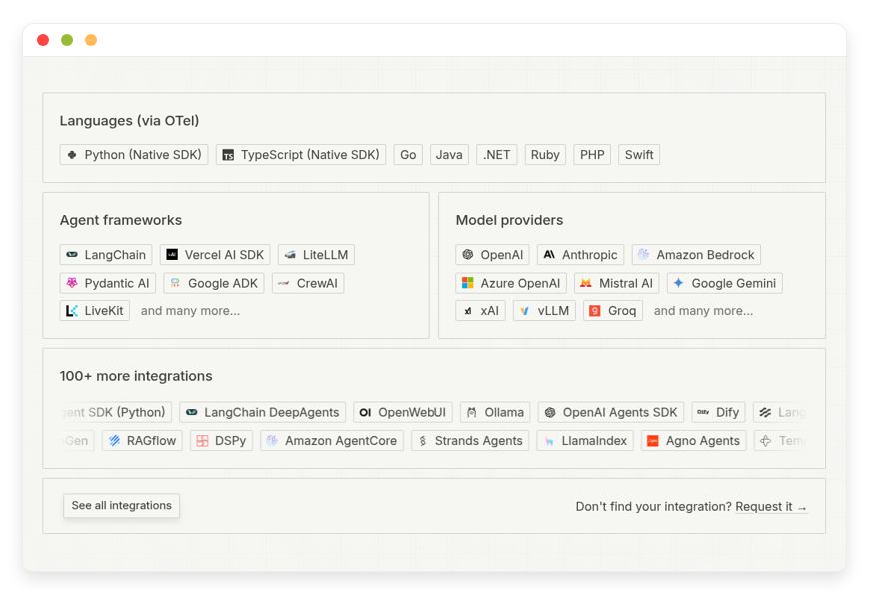
Task: Click the DSPy icon
Action: click(x=203, y=441)
